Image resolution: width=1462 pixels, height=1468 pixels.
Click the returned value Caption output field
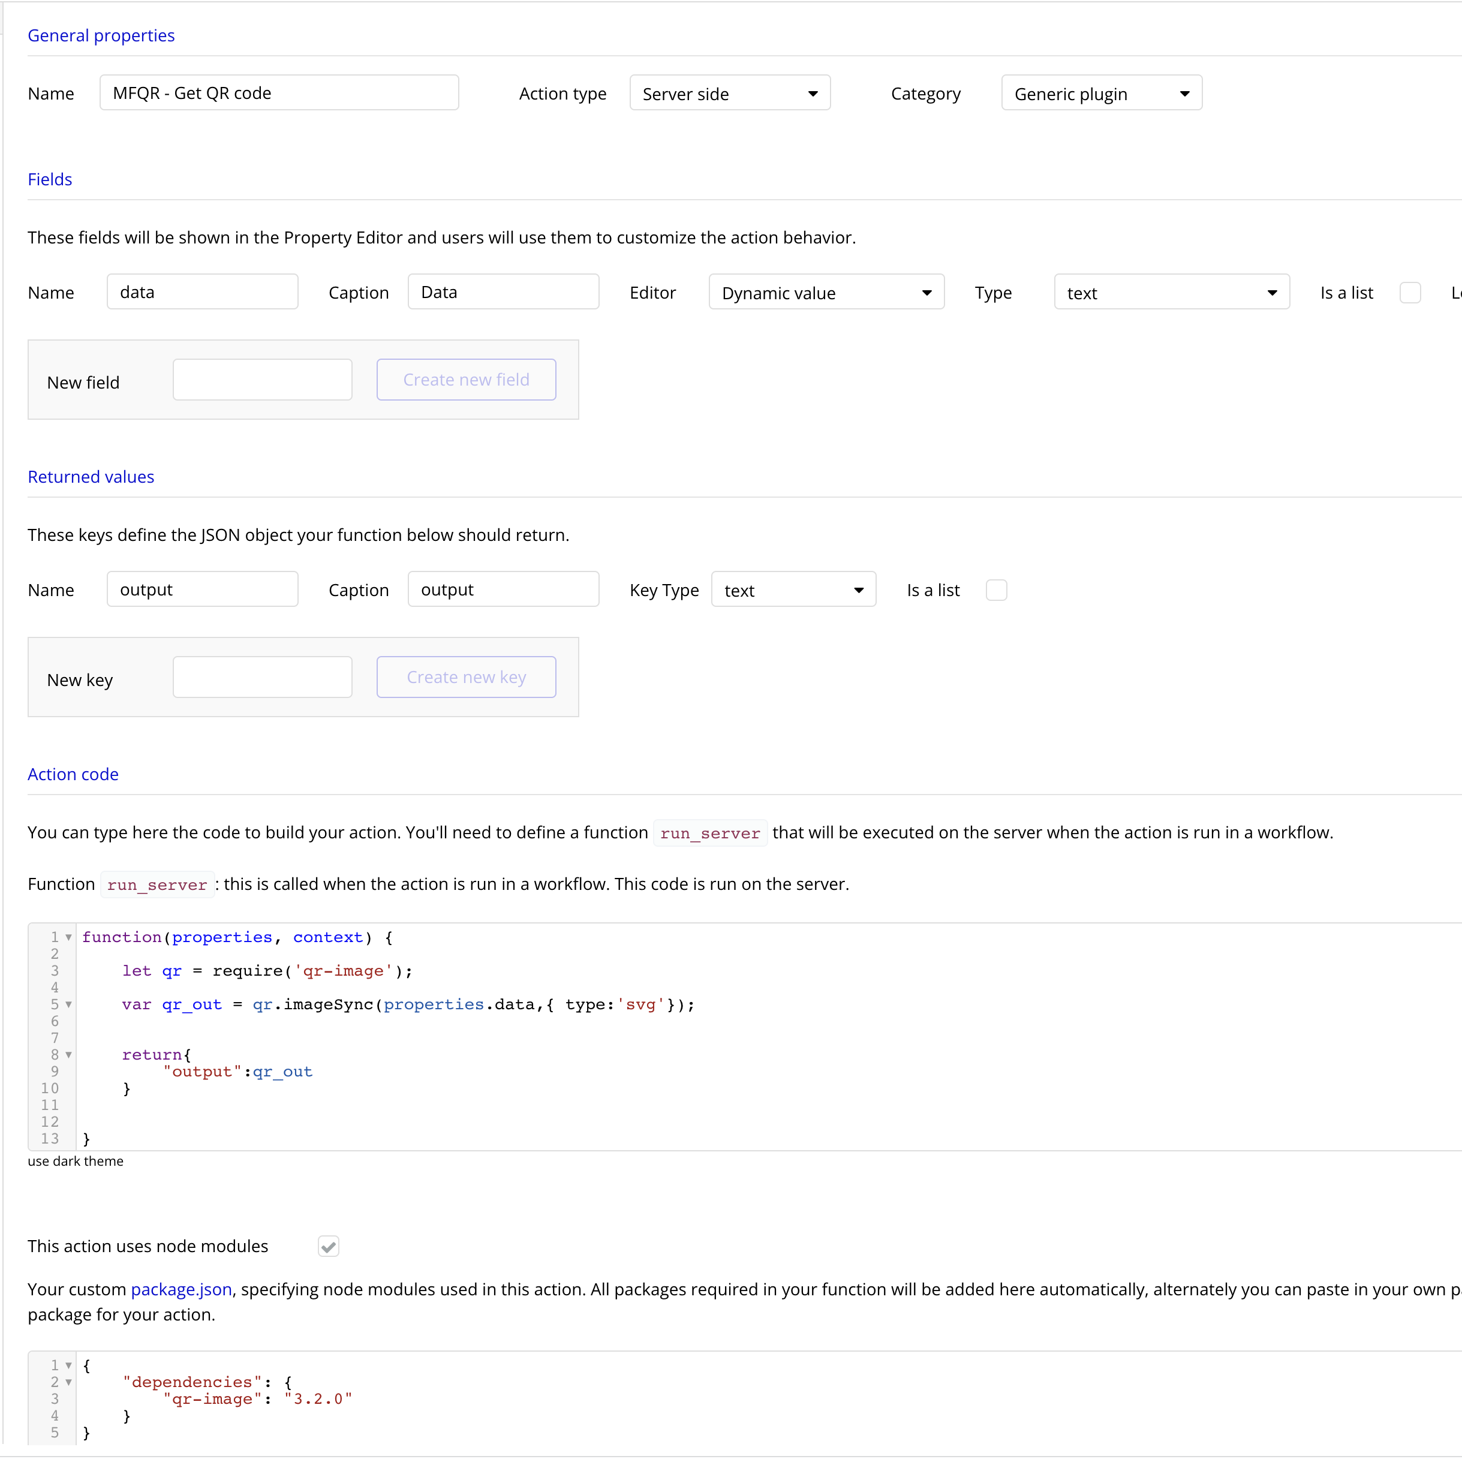click(503, 589)
